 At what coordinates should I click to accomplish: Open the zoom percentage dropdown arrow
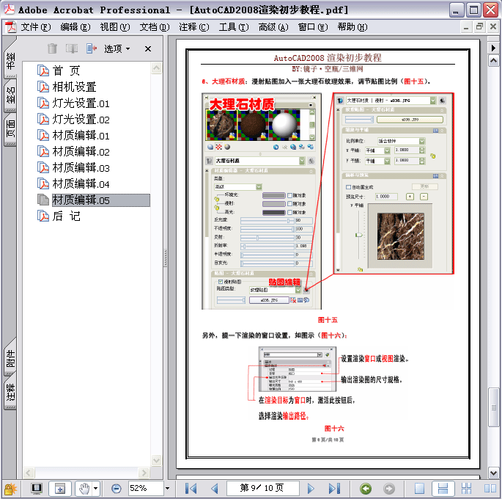(167, 489)
